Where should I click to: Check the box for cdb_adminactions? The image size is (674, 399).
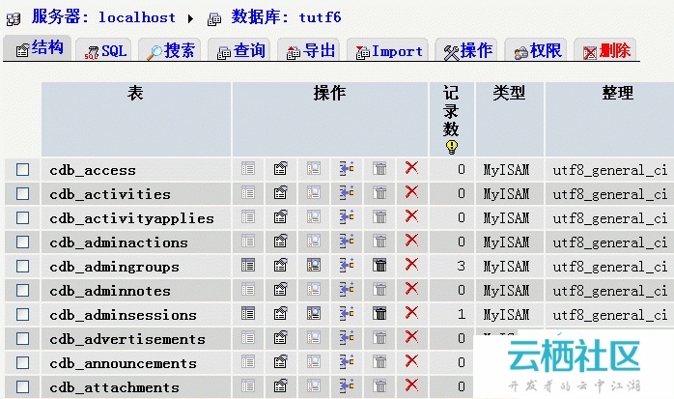[x=22, y=242]
